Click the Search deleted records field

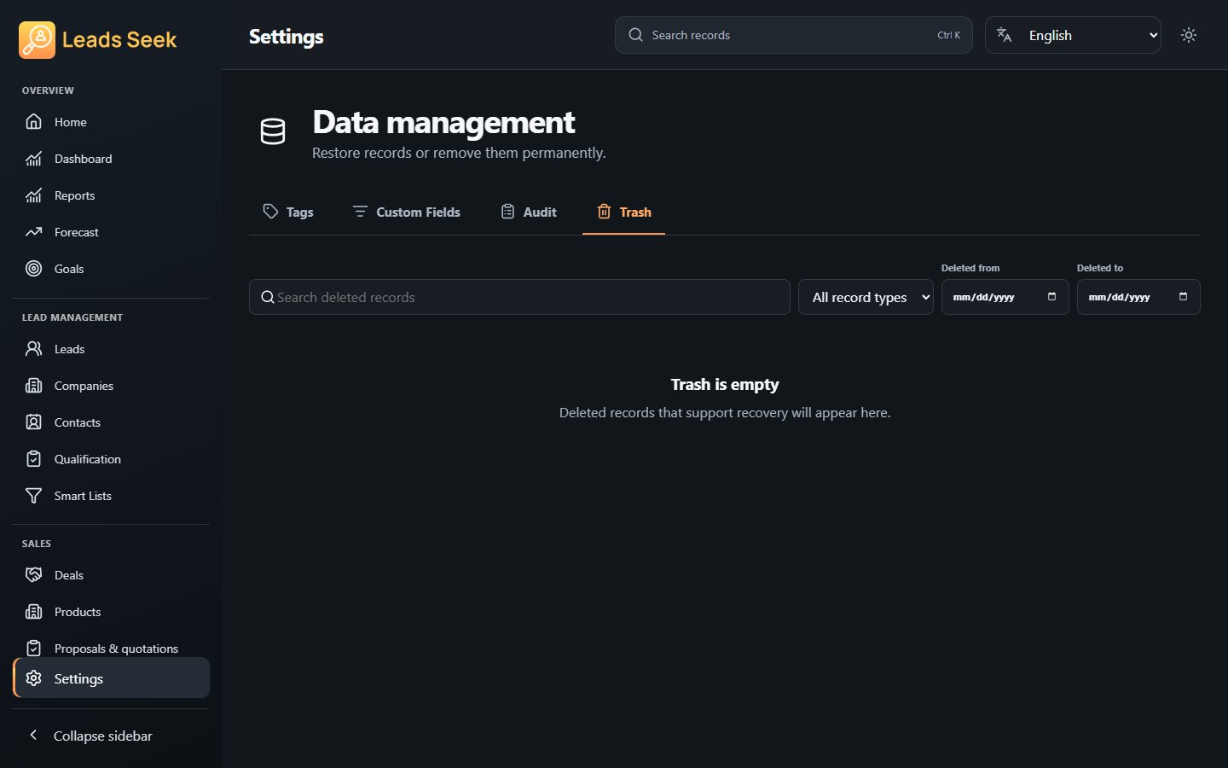519,297
